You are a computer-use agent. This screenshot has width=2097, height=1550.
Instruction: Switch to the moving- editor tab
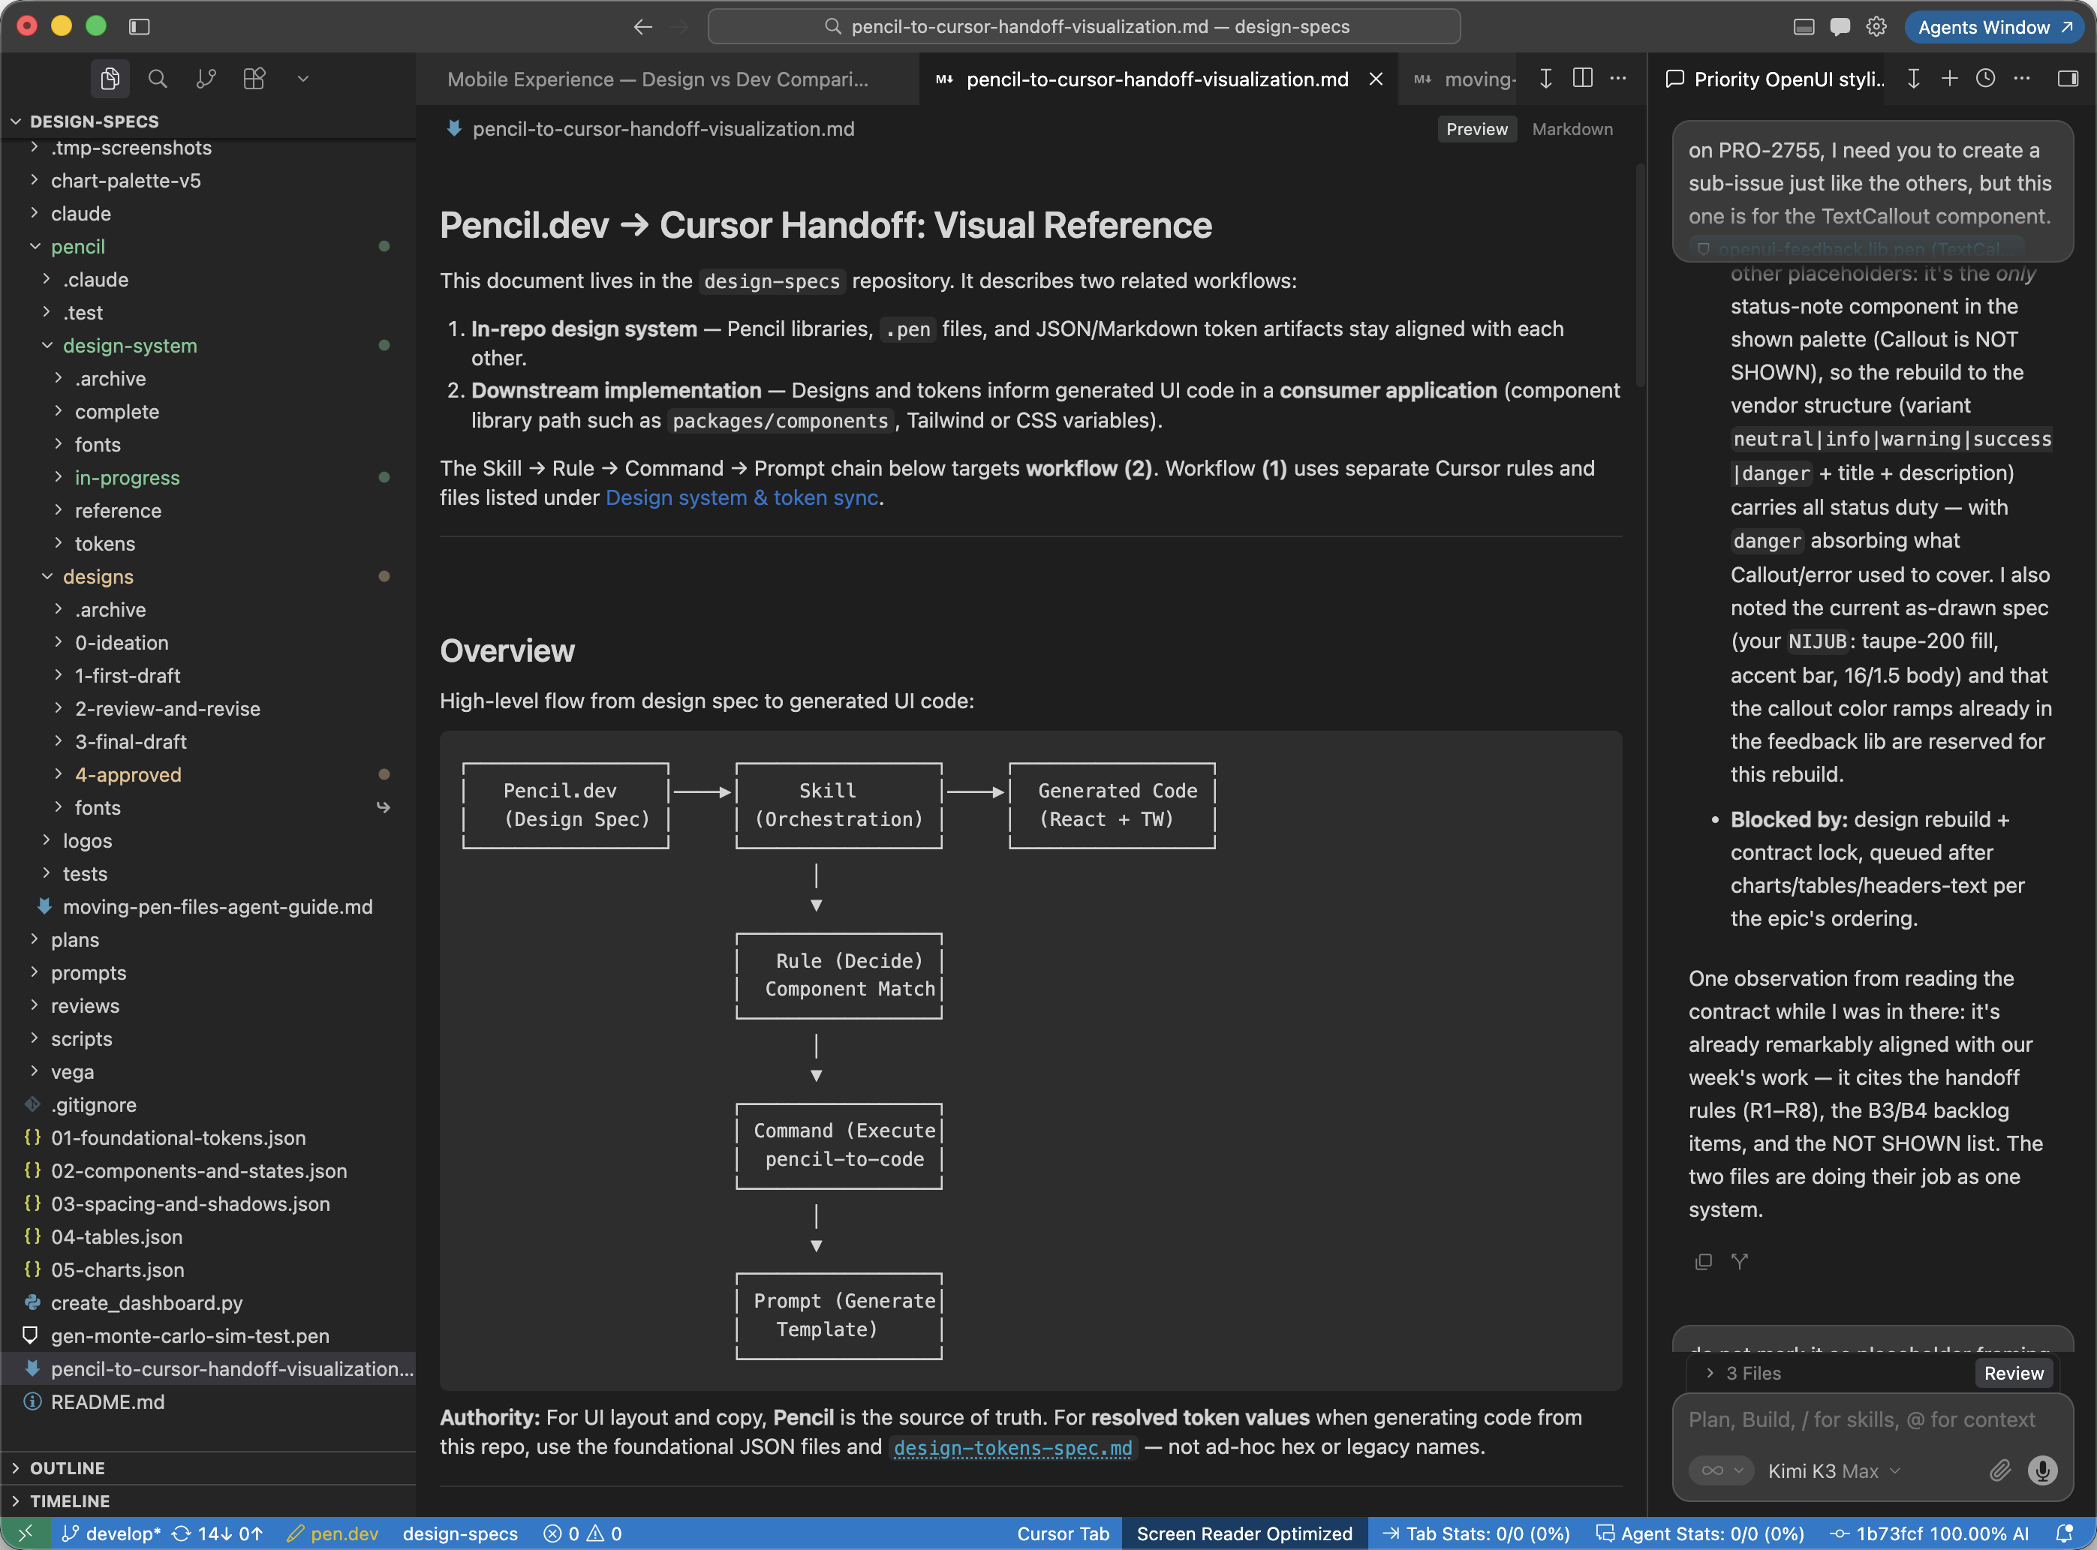1463,79
